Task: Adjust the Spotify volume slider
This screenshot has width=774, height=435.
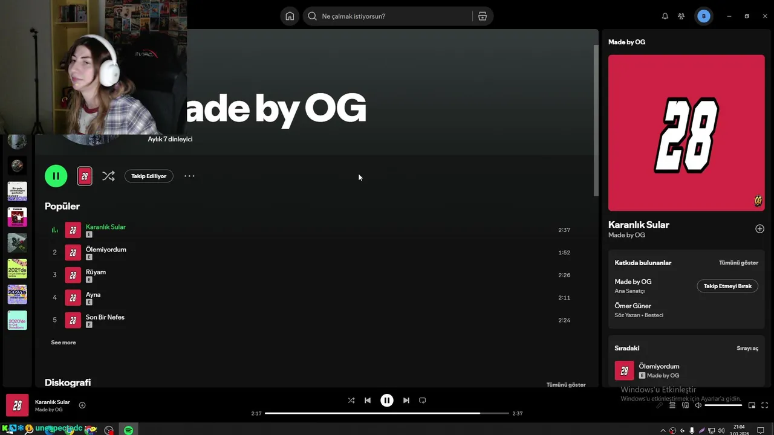Action: [723, 405]
